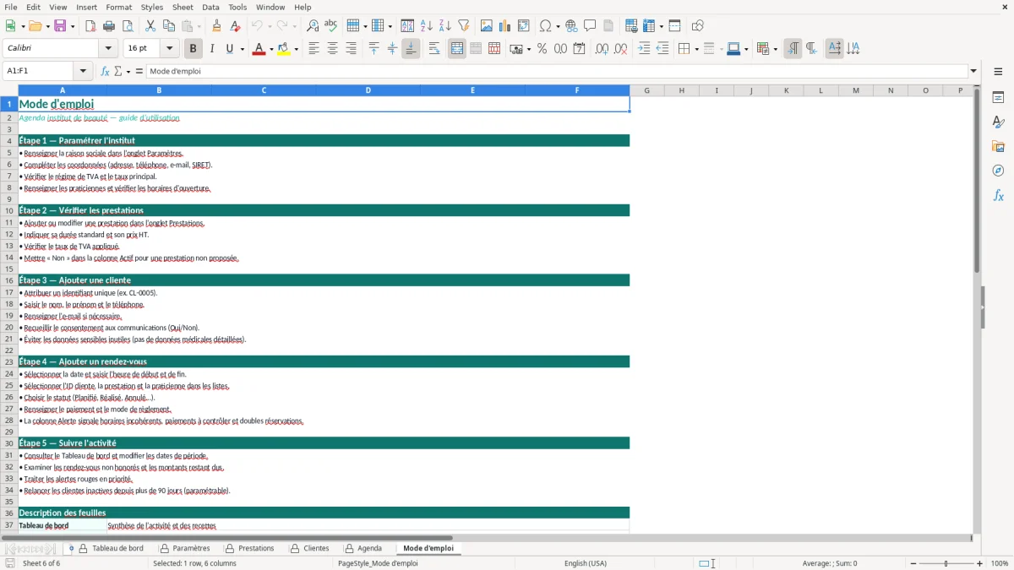This screenshot has width=1014, height=570.
Task: Toggle Italic formatting
Action: (x=211, y=49)
